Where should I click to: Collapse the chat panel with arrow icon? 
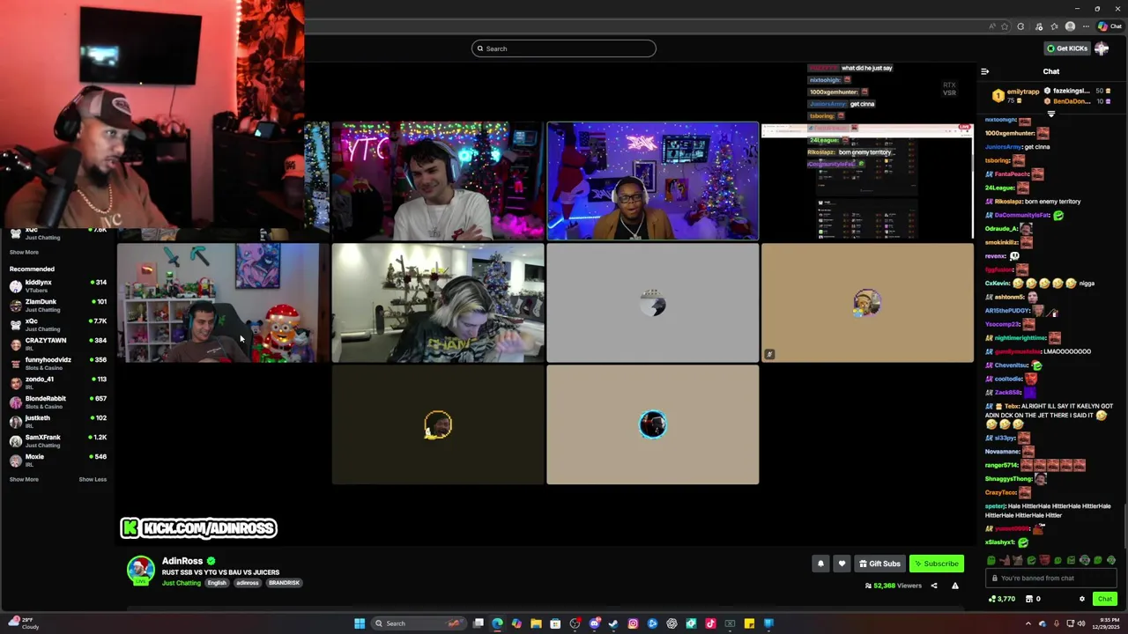984,71
